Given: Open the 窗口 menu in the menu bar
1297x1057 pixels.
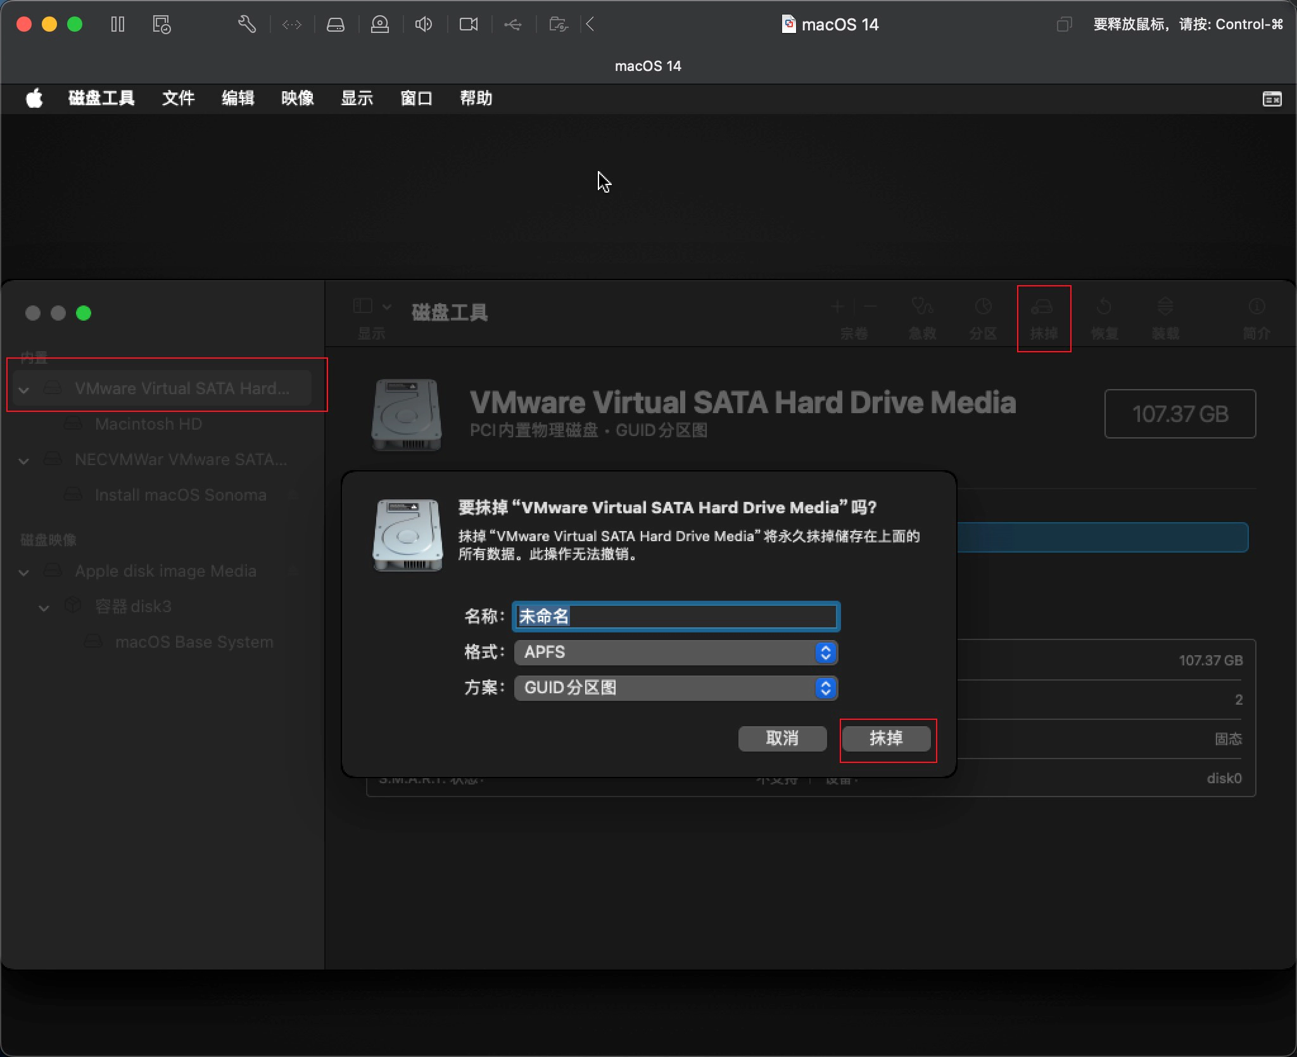Looking at the screenshot, I should tap(415, 98).
